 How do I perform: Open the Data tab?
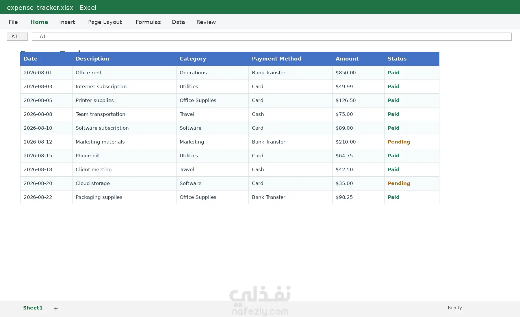pos(178,22)
